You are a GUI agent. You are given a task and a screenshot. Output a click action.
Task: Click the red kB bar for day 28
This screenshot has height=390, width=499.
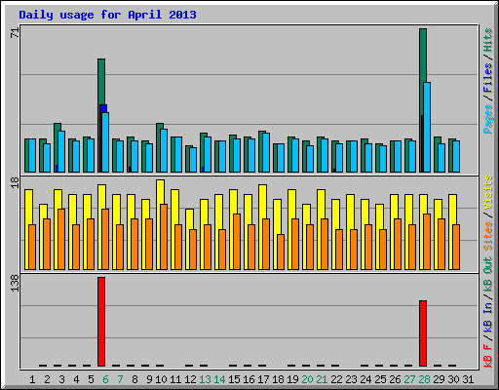pos(423,333)
